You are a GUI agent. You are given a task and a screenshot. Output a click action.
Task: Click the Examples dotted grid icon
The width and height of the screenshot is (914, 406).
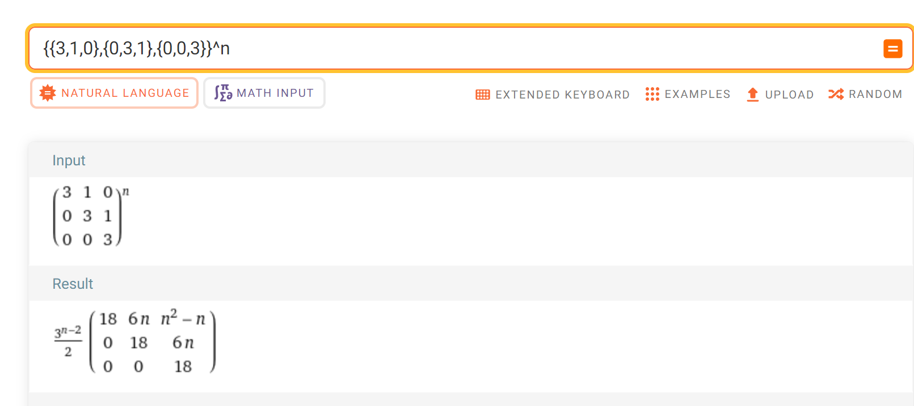tap(652, 94)
